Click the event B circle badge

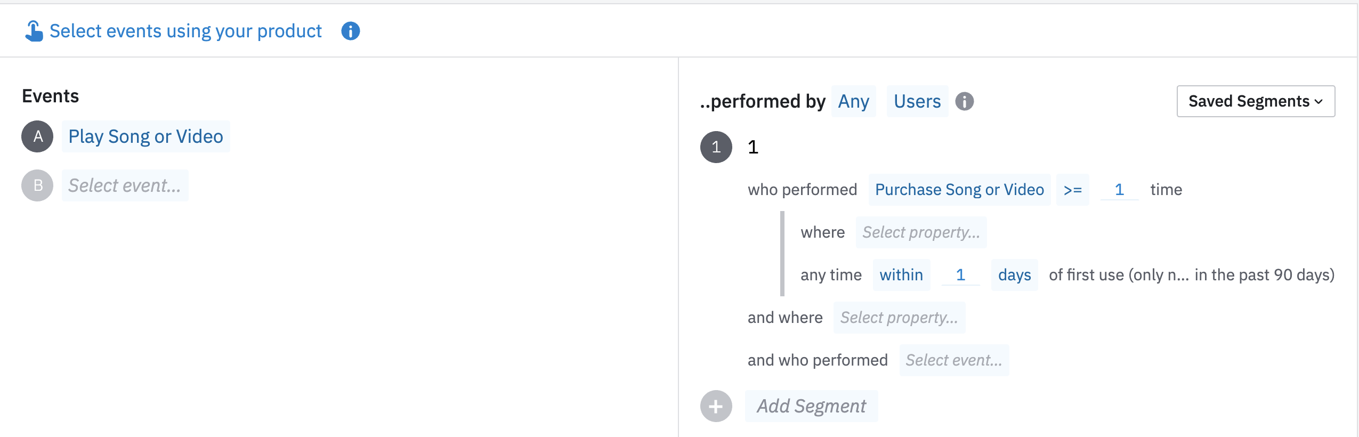point(37,185)
